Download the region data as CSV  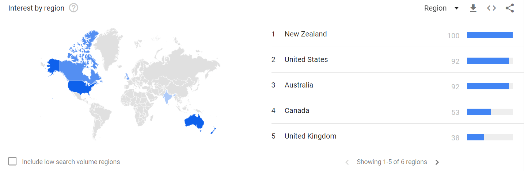point(473,8)
